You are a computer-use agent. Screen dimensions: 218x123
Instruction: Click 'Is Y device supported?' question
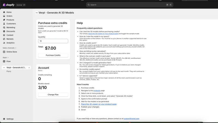click(88, 76)
